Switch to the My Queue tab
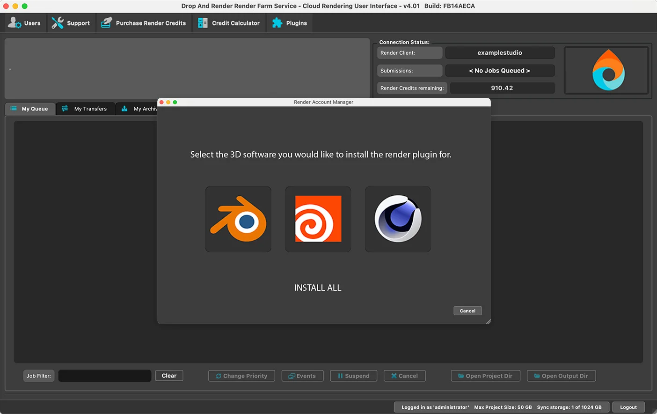The image size is (657, 414). (x=30, y=109)
